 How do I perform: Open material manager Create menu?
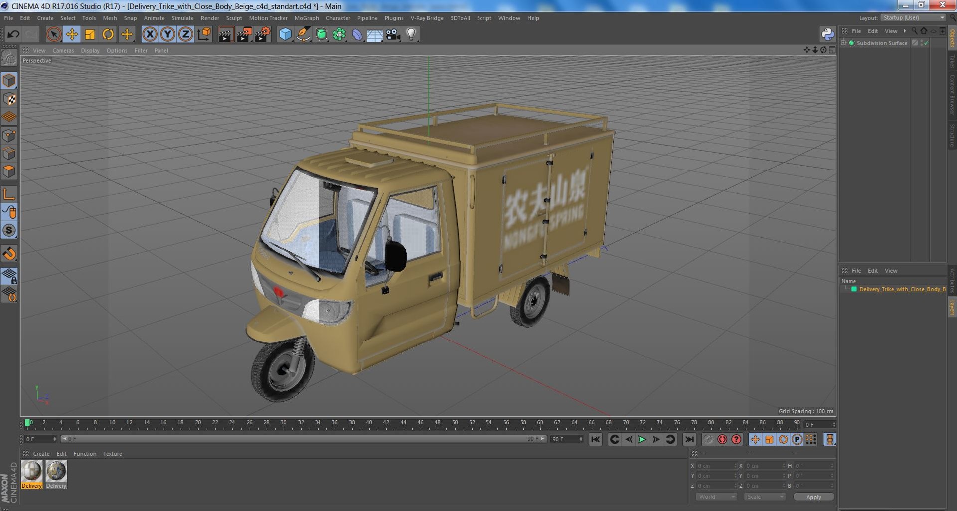[x=41, y=454]
